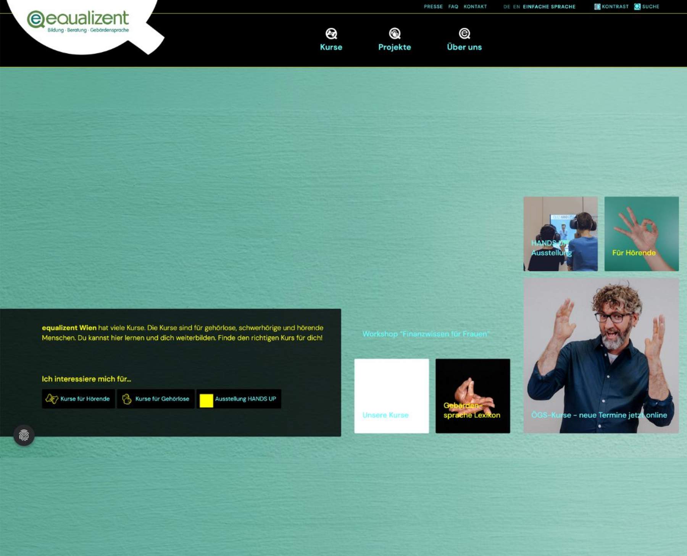Open the fingerprint privacy settings icon
The image size is (687, 556).
(x=24, y=435)
